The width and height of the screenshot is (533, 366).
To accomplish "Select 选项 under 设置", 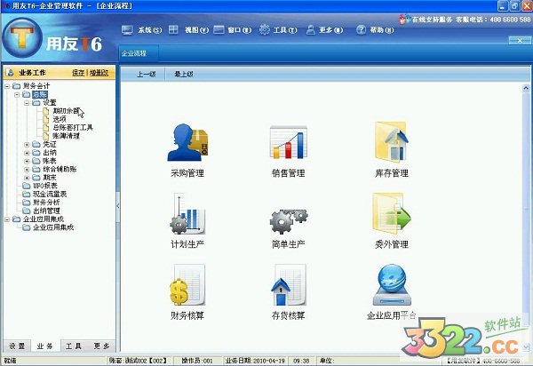I will [60, 119].
